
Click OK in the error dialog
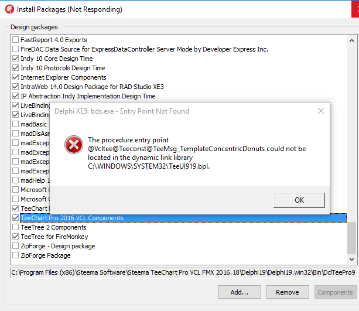(x=299, y=200)
